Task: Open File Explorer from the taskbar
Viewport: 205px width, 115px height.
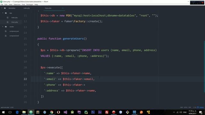Action: click(x=24, y=112)
